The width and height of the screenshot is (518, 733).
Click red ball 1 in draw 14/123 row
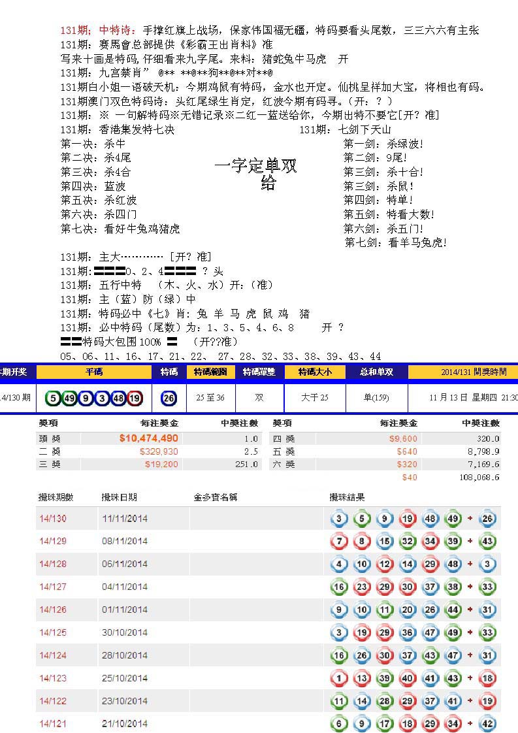pyautogui.click(x=339, y=678)
